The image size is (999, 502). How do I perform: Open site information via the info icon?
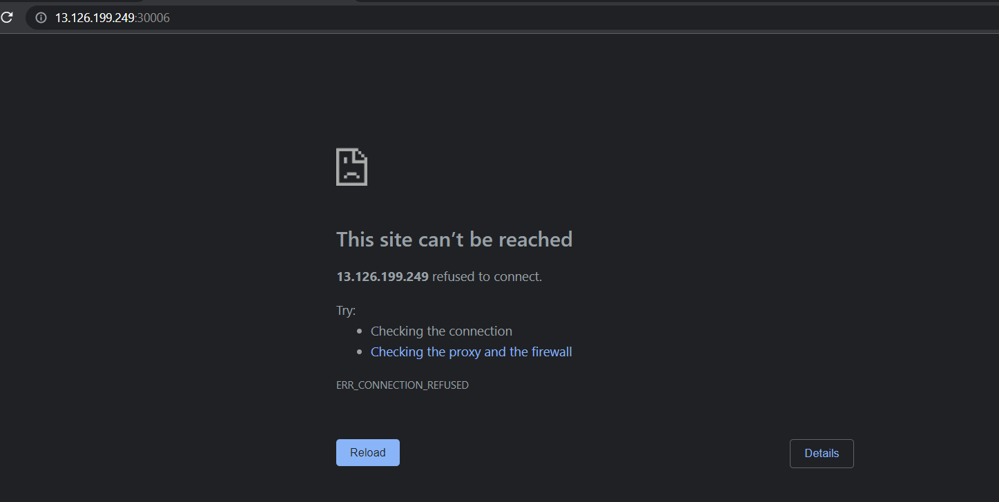click(41, 18)
